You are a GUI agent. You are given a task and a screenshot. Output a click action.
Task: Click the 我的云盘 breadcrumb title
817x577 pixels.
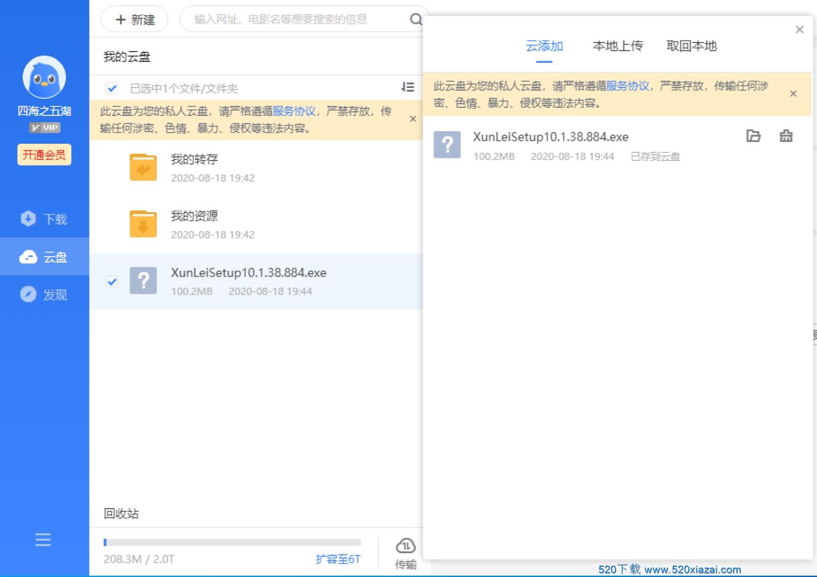click(x=127, y=57)
